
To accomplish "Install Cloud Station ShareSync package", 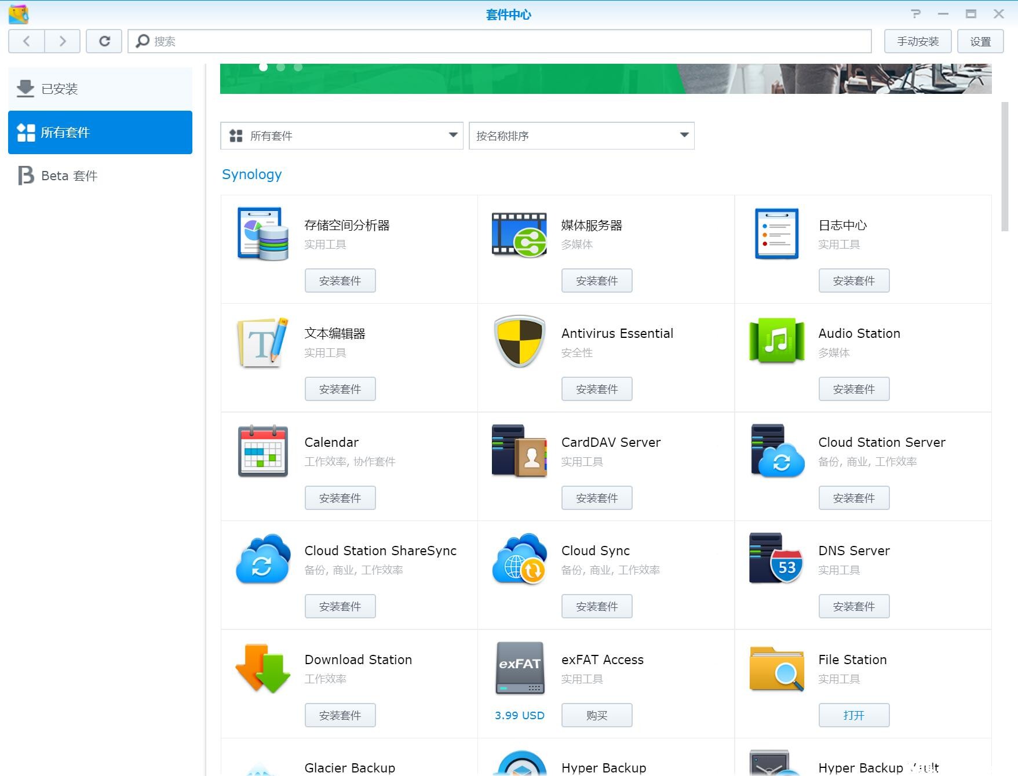I will pos(340,606).
